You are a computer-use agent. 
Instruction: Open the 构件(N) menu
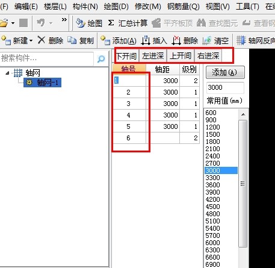point(85,7)
